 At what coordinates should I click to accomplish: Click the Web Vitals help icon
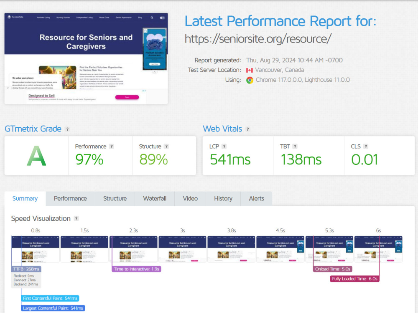(248, 129)
